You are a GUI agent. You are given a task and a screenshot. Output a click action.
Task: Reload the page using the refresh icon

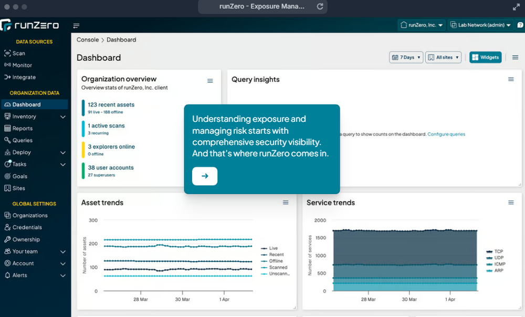(320, 6)
